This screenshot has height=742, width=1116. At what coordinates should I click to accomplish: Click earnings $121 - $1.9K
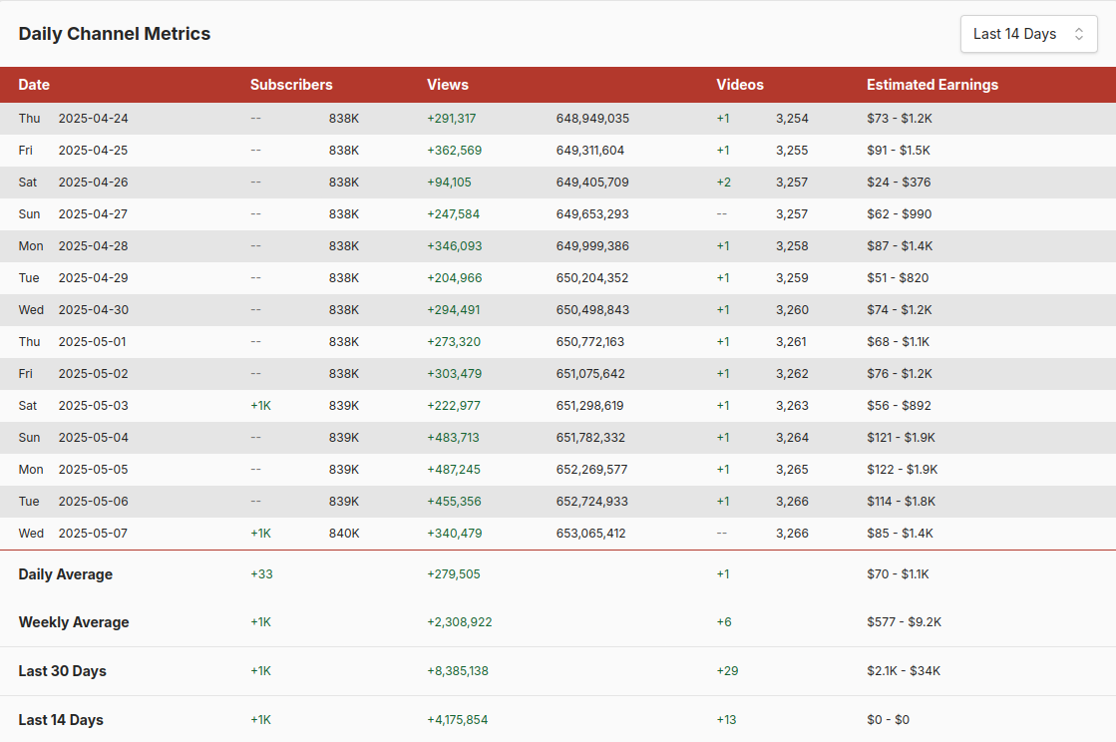tap(901, 438)
